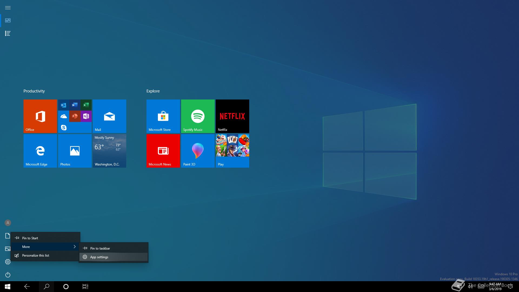Click the volume speaker tray icon
Screen dimensions: 519x292
pos(470,287)
